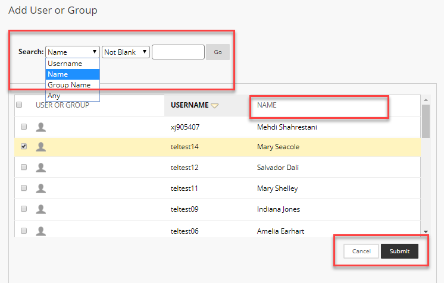Click username xj905407

(185, 127)
